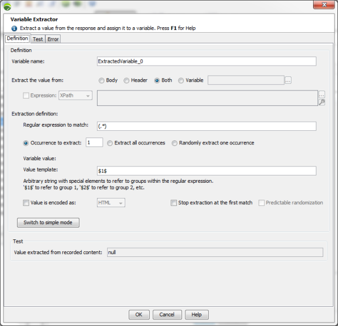
Task: Click the info icon beside the description text
Action: tap(14, 28)
